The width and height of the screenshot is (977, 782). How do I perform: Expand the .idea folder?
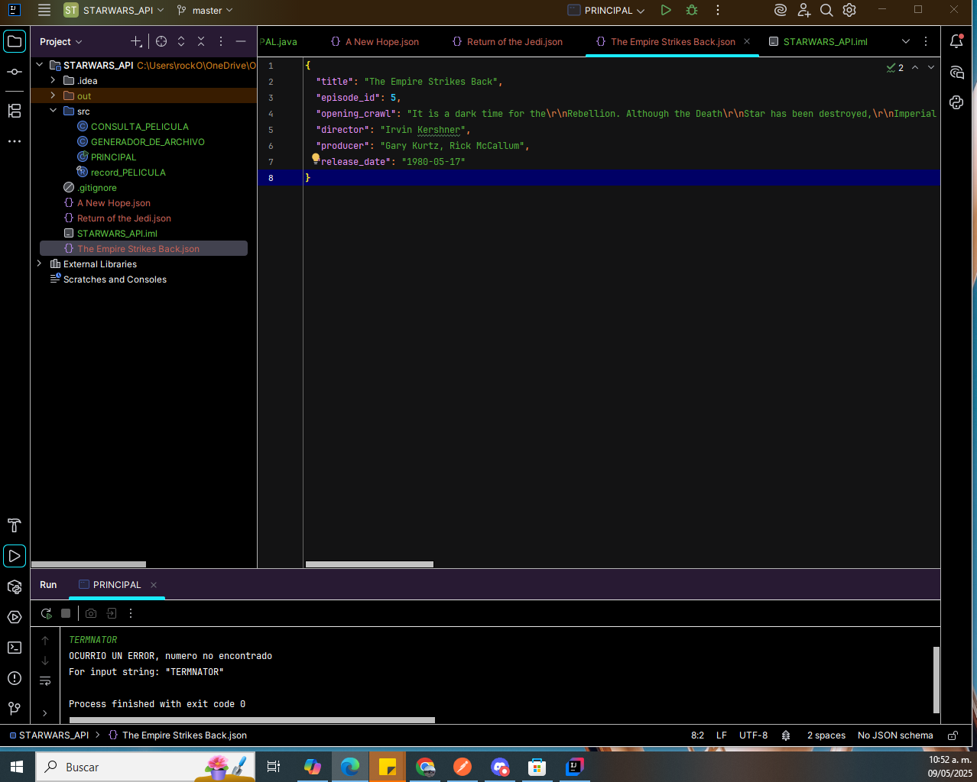(53, 80)
